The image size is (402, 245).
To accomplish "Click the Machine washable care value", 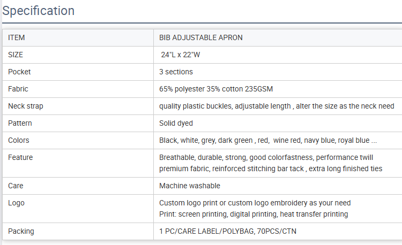I will [x=189, y=186].
